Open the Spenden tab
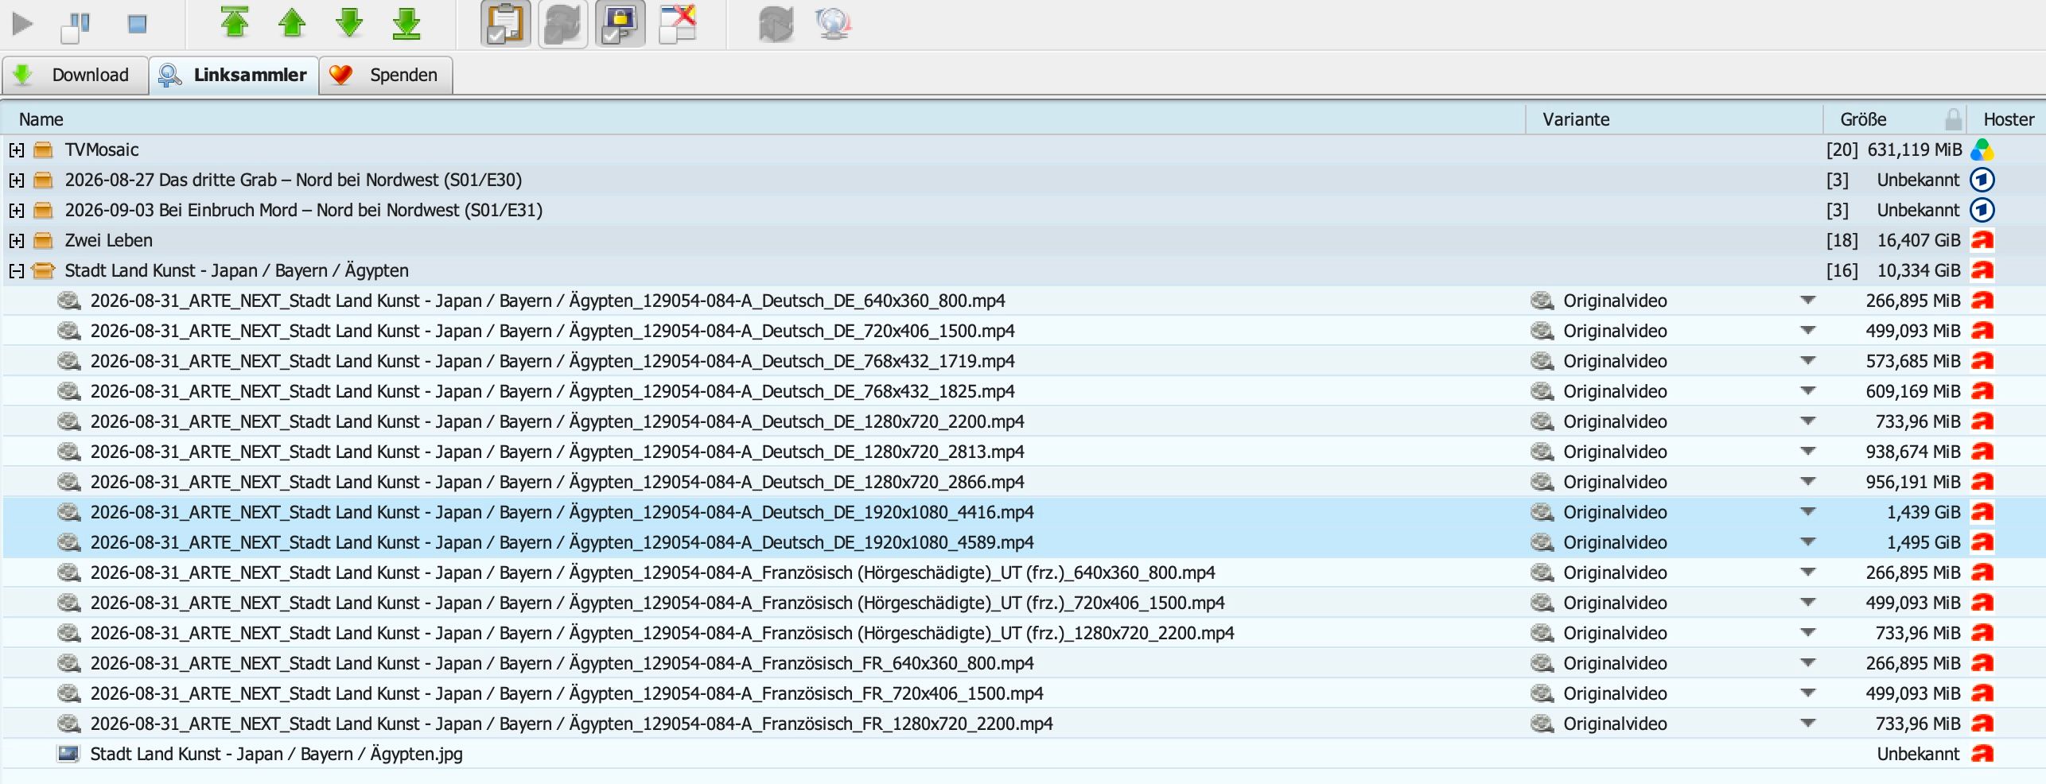This screenshot has height=784, width=2046. pyautogui.click(x=386, y=76)
